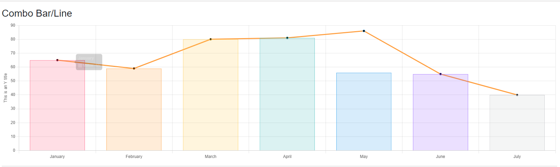
Task: Click the 'This is an Y title' axis label
Action: [5, 88]
